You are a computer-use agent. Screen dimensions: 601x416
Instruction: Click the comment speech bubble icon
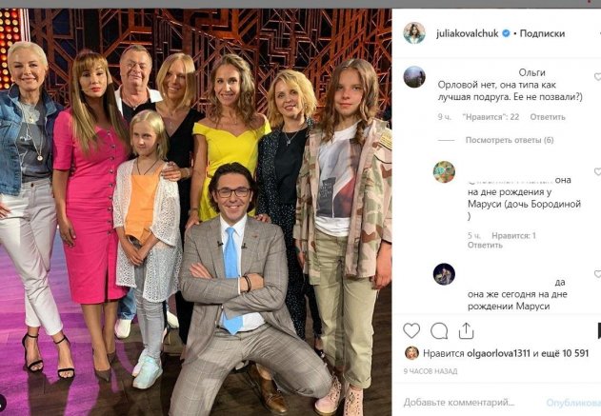[x=439, y=330]
